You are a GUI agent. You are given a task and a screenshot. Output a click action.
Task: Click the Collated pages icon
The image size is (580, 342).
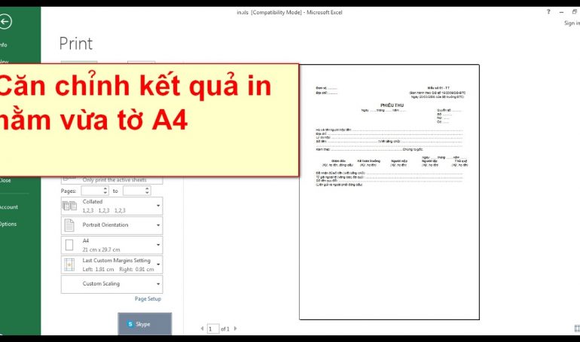(69, 206)
